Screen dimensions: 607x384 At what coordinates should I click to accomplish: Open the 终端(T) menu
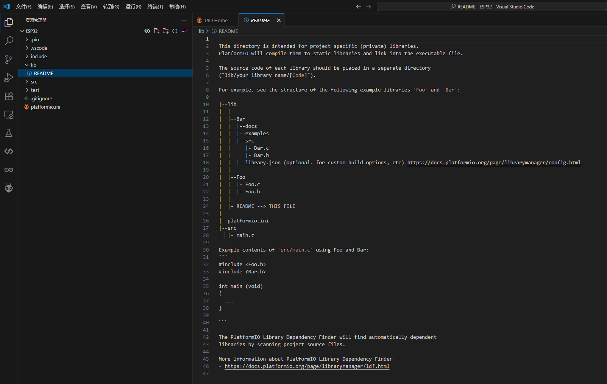point(155,7)
